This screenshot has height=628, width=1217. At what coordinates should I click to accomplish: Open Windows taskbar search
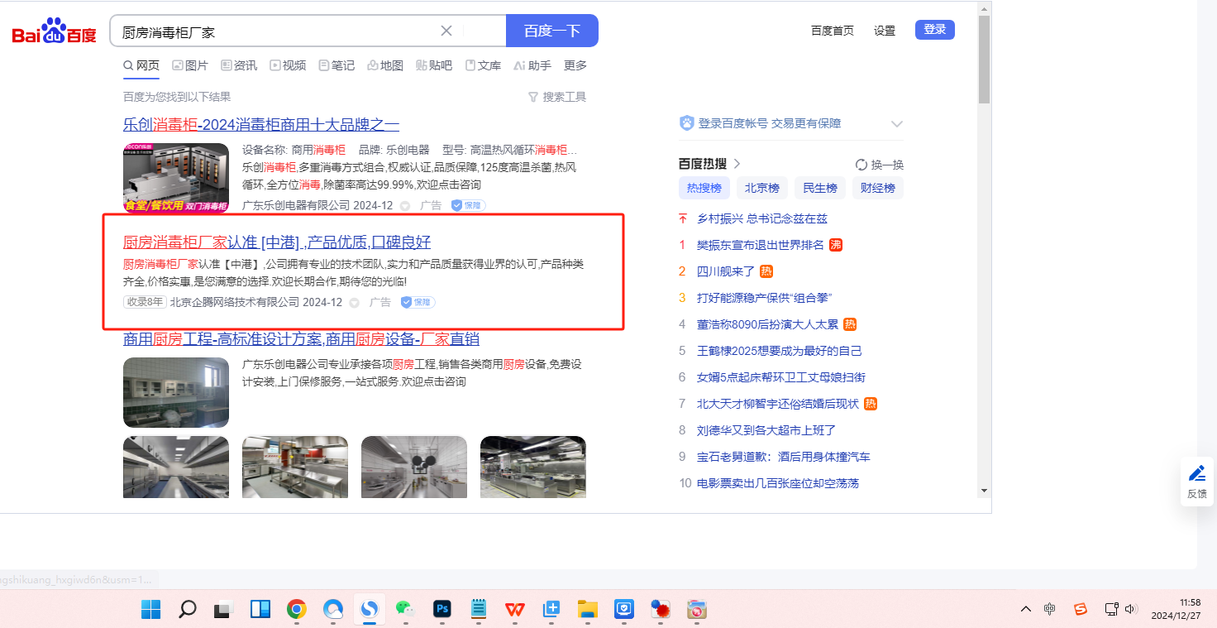click(x=188, y=610)
